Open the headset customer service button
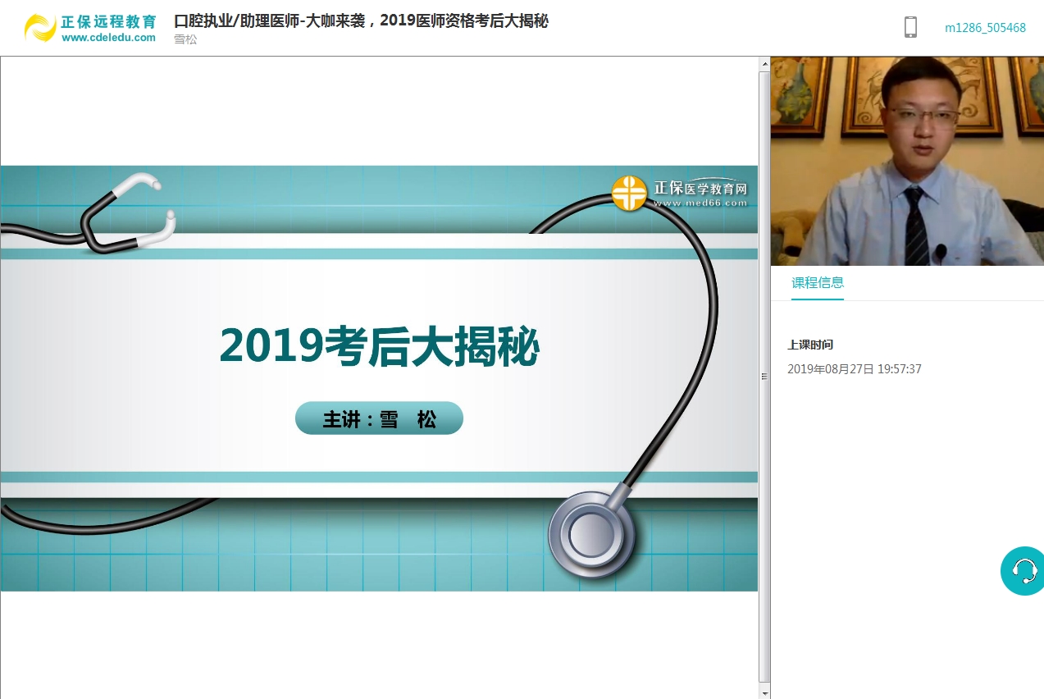 point(1023,570)
